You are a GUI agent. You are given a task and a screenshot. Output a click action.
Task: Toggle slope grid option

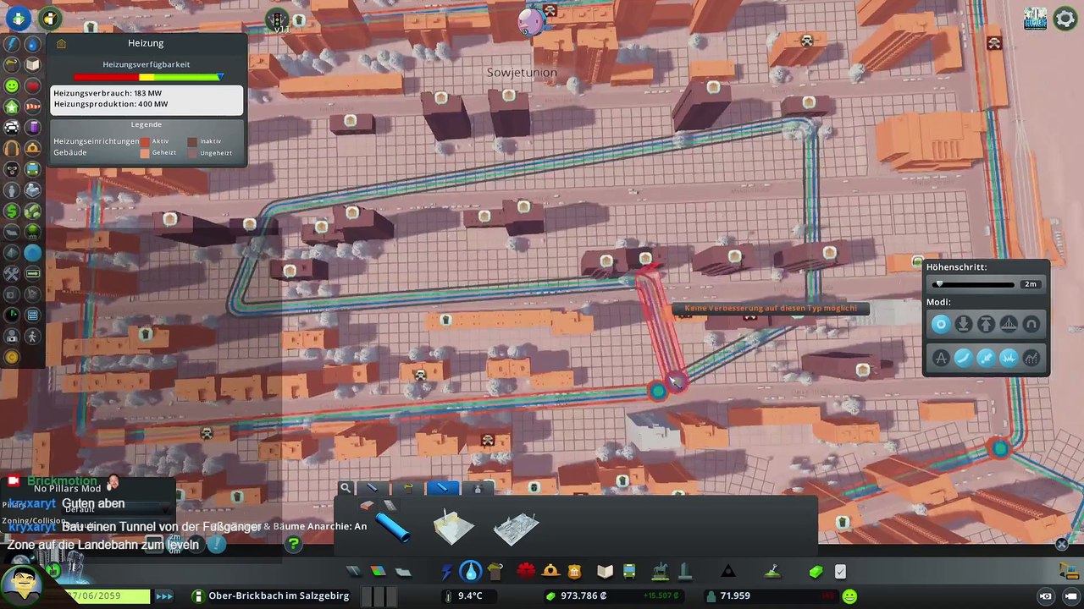(1031, 358)
